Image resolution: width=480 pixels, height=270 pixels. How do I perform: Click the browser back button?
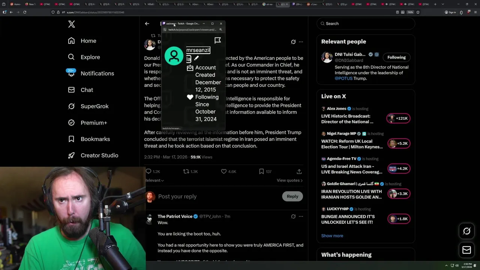point(11,12)
